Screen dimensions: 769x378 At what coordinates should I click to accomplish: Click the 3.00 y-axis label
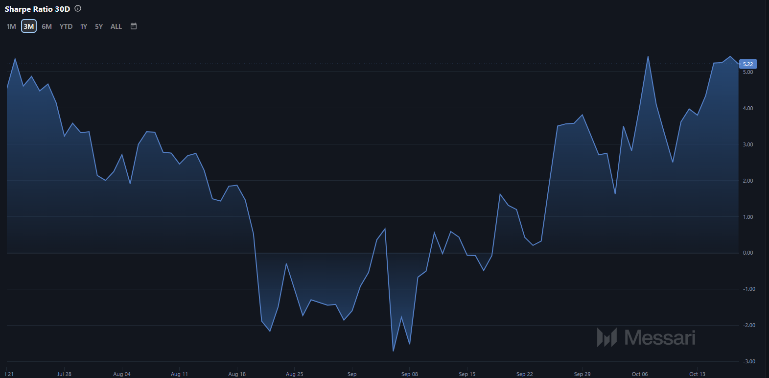click(748, 144)
